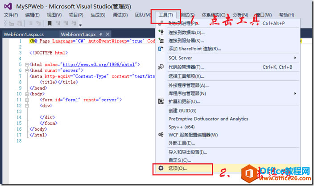Click the Extensions and Updates icon

[x=161, y=101]
